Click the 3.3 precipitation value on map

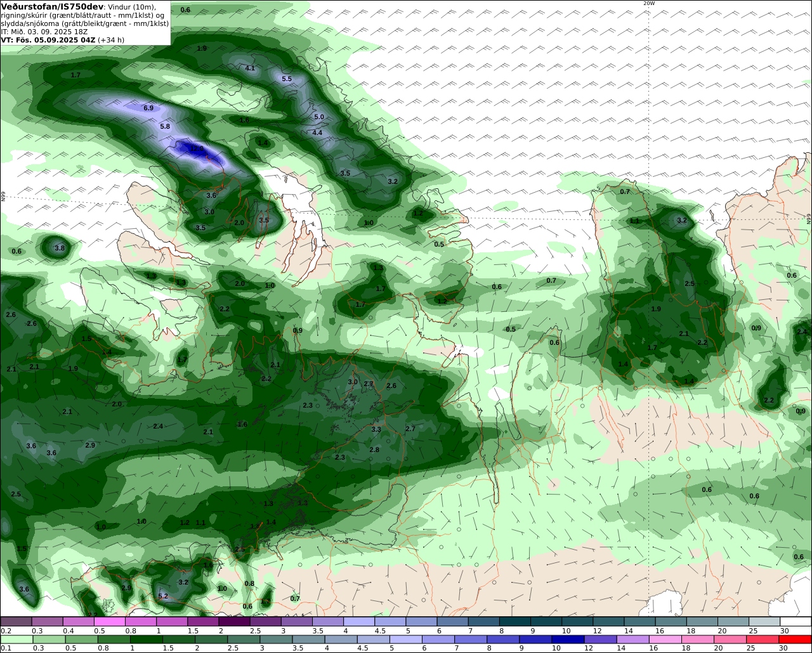click(x=376, y=430)
